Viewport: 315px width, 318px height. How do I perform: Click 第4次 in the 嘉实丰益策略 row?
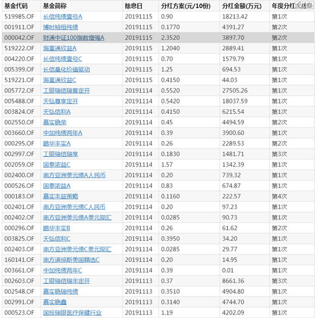[279, 196]
